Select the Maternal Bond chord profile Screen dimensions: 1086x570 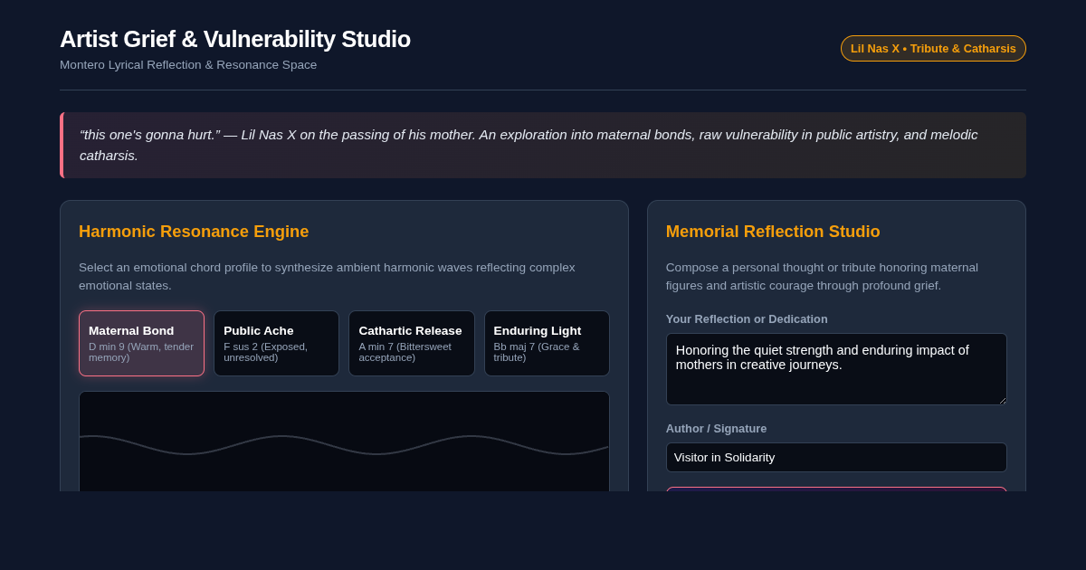tap(141, 343)
